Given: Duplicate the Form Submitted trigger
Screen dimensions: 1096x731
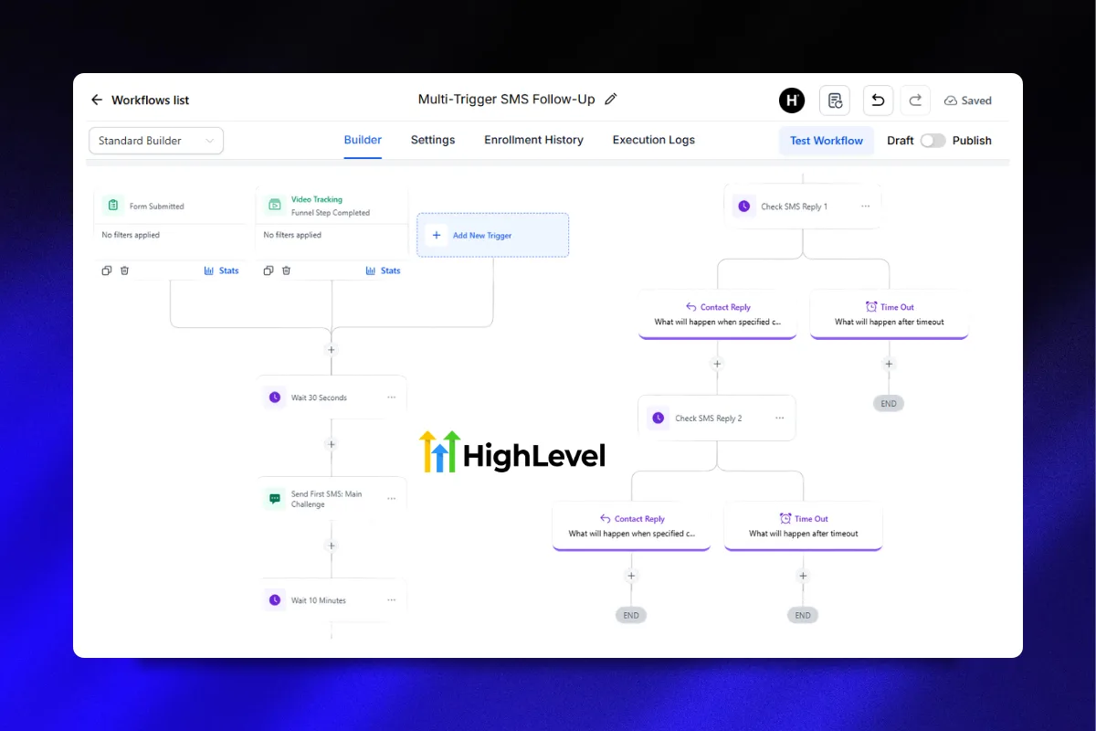Looking at the screenshot, I should (x=107, y=270).
